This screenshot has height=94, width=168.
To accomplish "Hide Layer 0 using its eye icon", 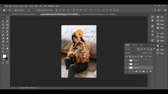I will coord(126,68).
